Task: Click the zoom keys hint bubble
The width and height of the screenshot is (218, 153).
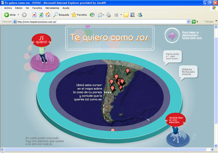Action: [172, 56]
